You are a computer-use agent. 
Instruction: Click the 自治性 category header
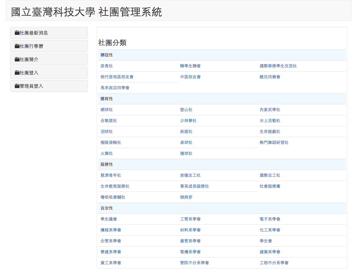pyautogui.click(x=222, y=208)
